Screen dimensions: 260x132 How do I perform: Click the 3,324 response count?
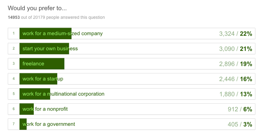tap(227, 34)
